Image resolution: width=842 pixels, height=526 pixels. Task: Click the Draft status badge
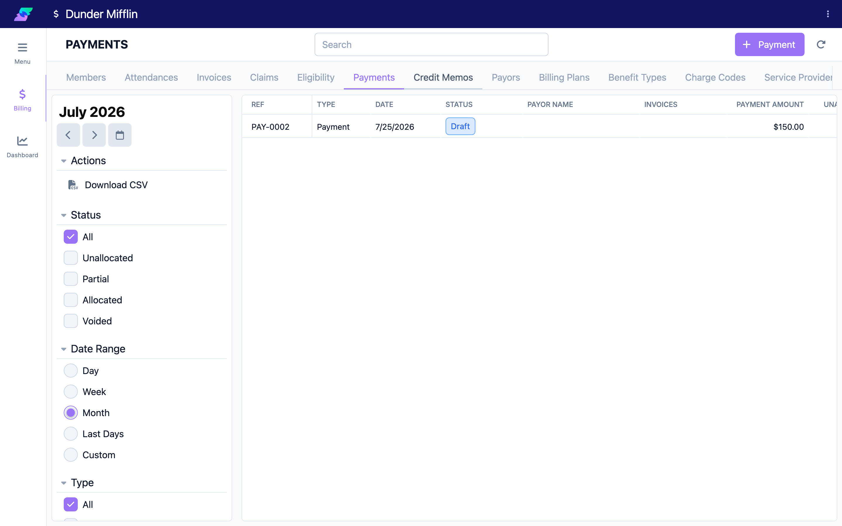click(460, 126)
